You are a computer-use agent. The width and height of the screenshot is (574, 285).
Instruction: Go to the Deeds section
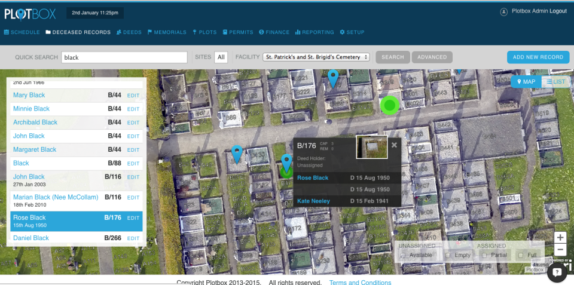pos(129,32)
